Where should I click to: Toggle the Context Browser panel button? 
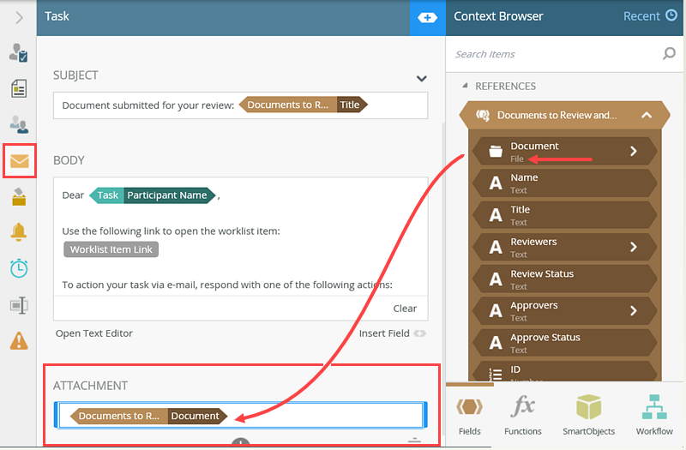427,17
